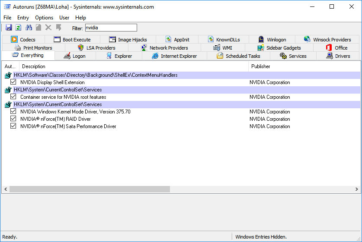This screenshot has height=242, width=362.
Task: Click the horizontal scrollbar thumb
Action: (x=90, y=189)
